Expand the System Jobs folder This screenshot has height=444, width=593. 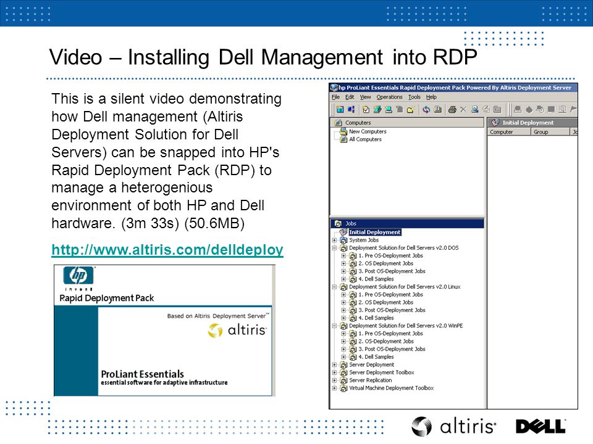(x=334, y=240)
